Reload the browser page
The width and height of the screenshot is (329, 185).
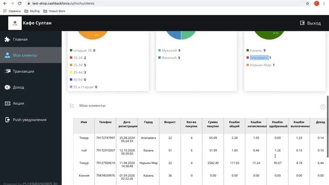pos(20,4)
